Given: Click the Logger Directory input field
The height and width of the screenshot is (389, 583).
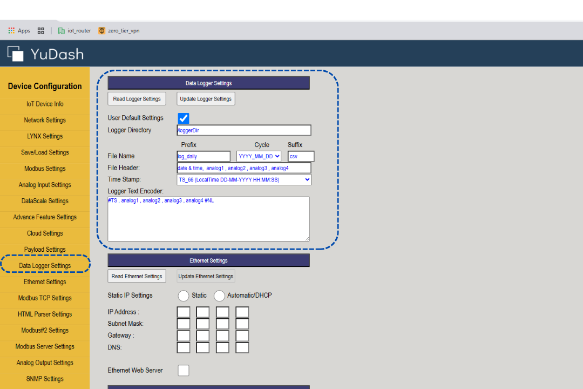Looking at the screenshot, I should [x=244, y=130].
